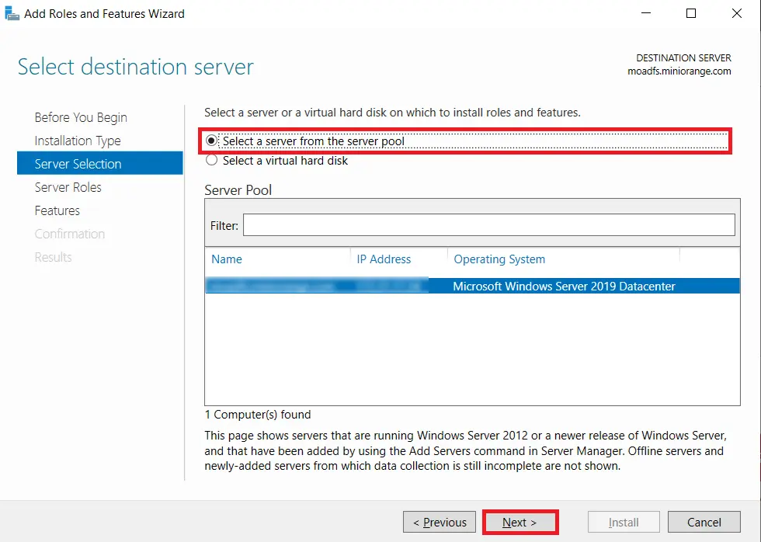Image resolution: width=761 pixels, height=542 pixels.
Task: Open the Before You Begin page
Action: pyautogui.click(x=80, y=117)
